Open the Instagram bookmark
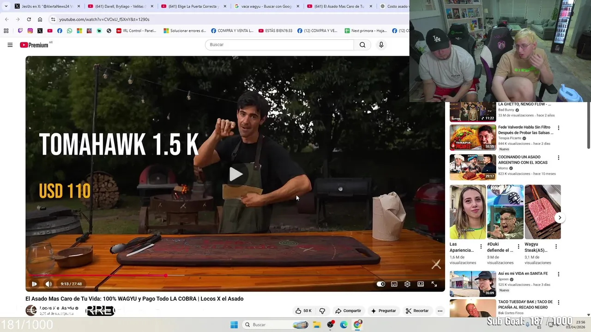This screenshot has width=591, height=332. click(30, 31)
